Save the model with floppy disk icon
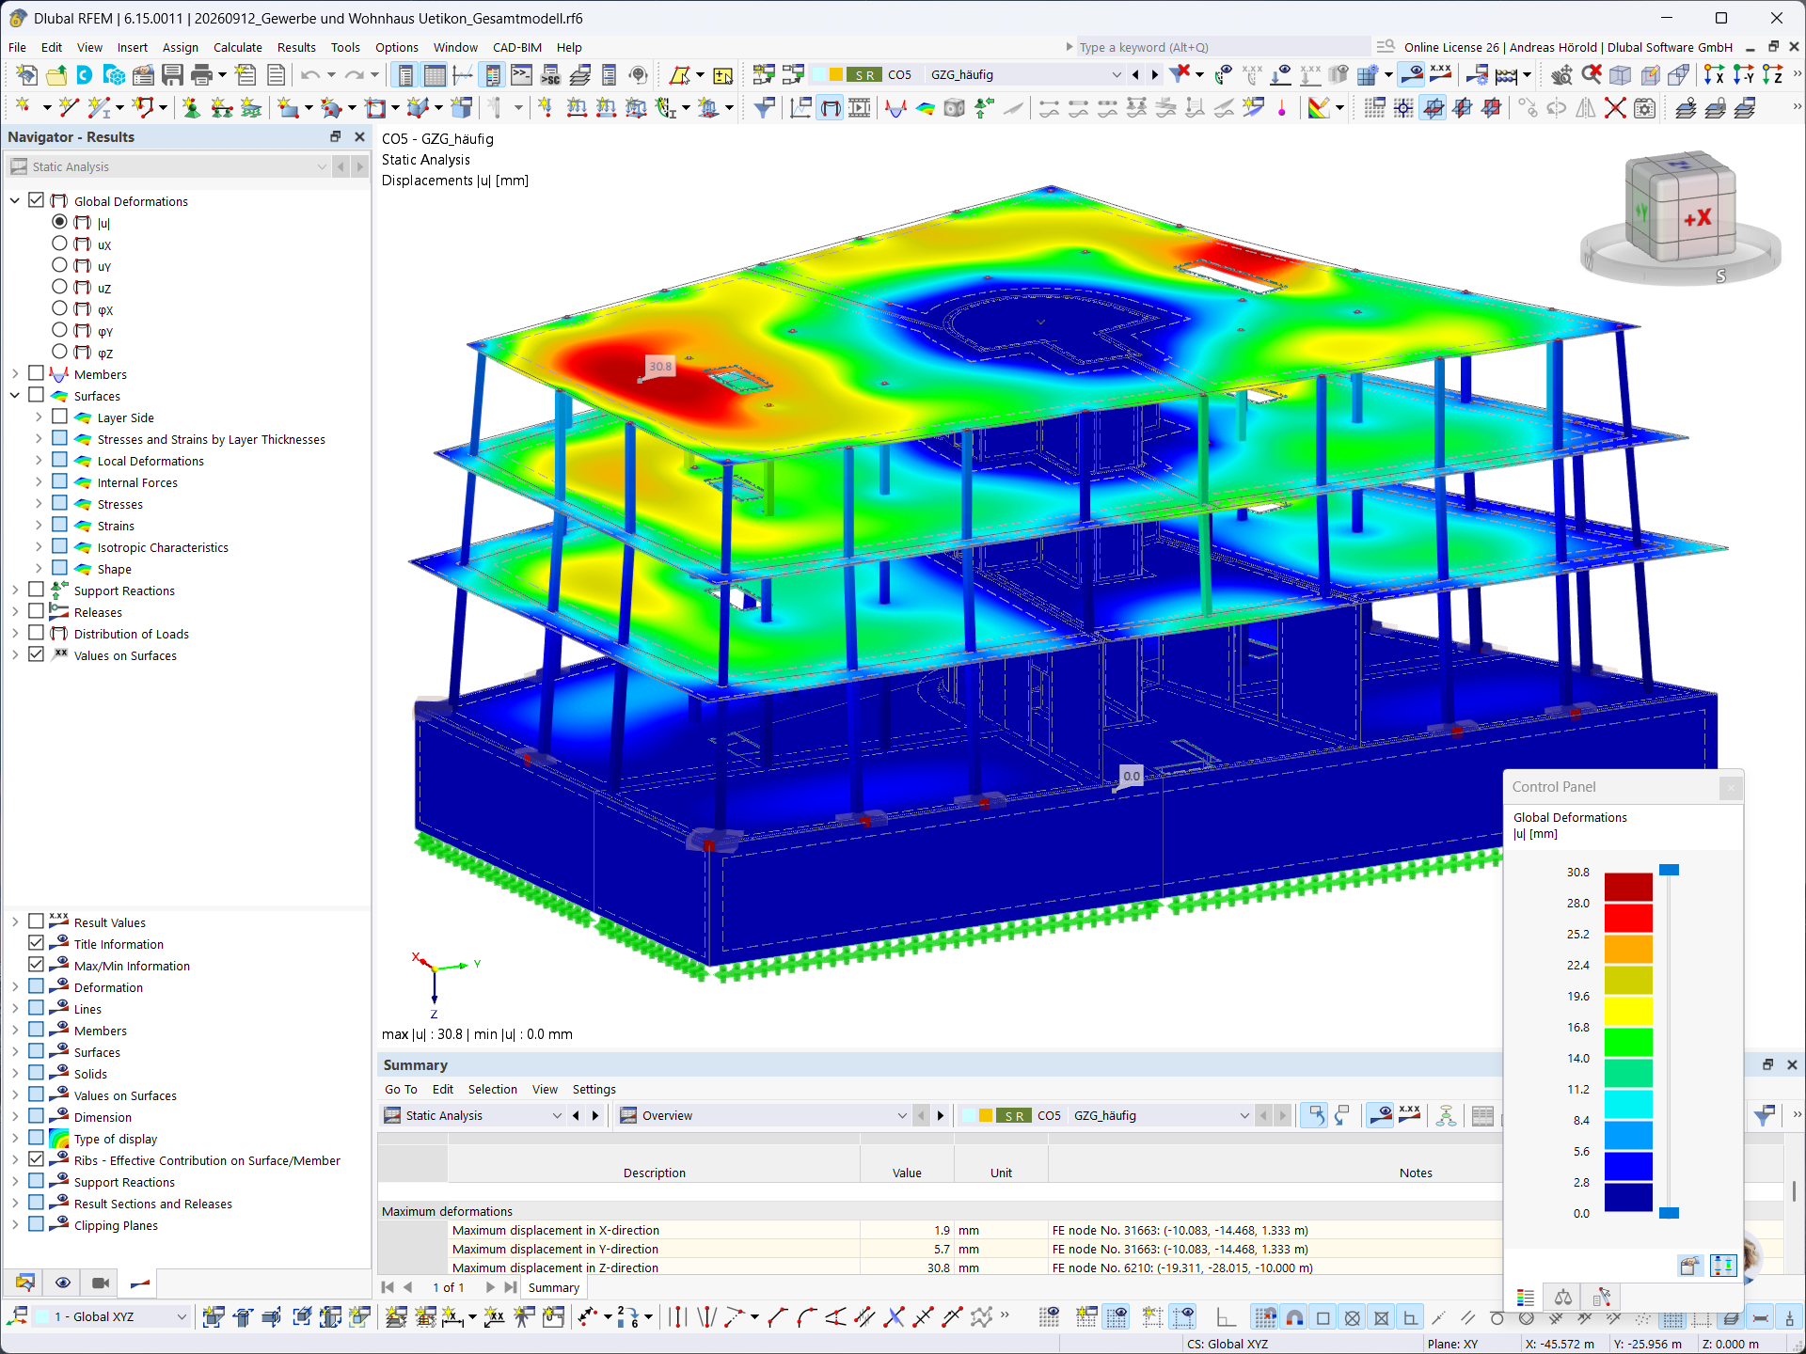This screenshot has width=1806, height=1354. [x=172, y=75]
